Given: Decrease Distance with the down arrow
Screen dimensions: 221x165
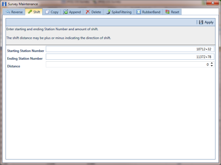Looking at the screenshot, I should pyautogui.click(x=212, y=66).
